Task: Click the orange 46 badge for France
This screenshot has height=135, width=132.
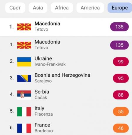Action: pos(121,128)
